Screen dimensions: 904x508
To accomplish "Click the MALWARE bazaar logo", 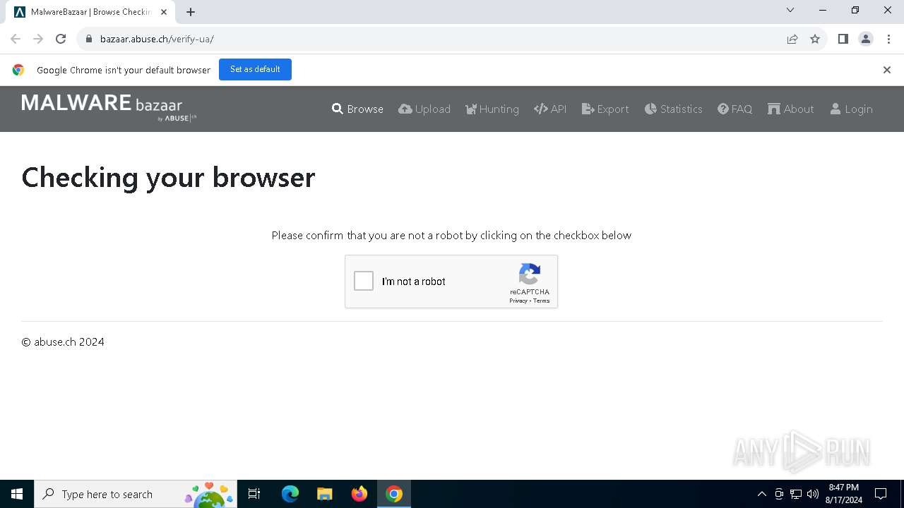I will tap(109, 107).
